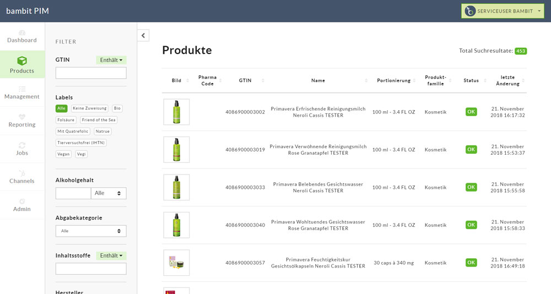Toggle the Natrue label filter

[x=102, y=132]
